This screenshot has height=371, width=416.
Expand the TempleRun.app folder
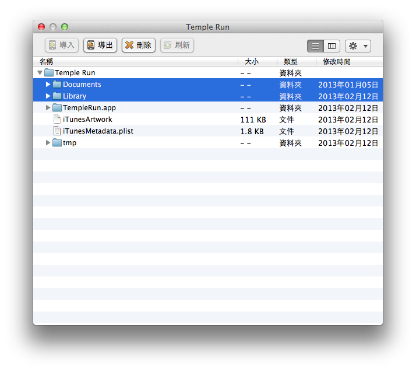coord(48,108)
